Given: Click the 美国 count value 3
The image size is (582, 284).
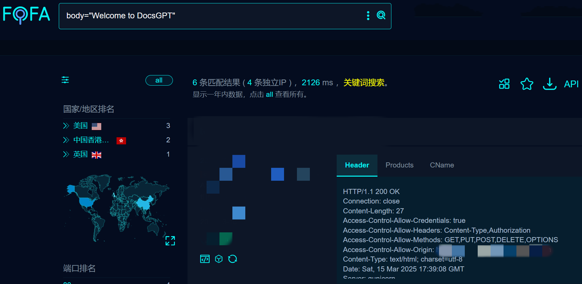Looking at the screenshot, I should 168,126.
